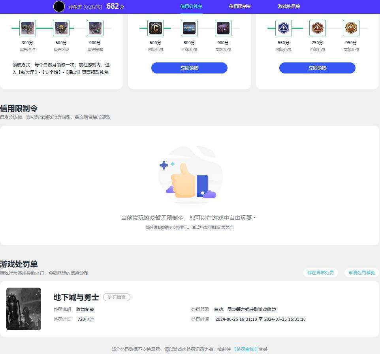The image size is (380, 354).
Task: Click the 领取方式 instructions text
Action: coord(61,69)
